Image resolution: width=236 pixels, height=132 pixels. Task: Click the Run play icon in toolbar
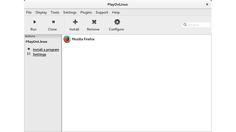click(x=35, y=22)
